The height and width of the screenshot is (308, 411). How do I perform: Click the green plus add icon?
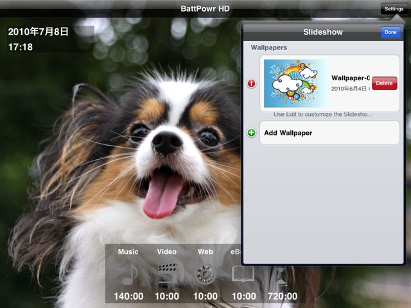click(251, 133)
